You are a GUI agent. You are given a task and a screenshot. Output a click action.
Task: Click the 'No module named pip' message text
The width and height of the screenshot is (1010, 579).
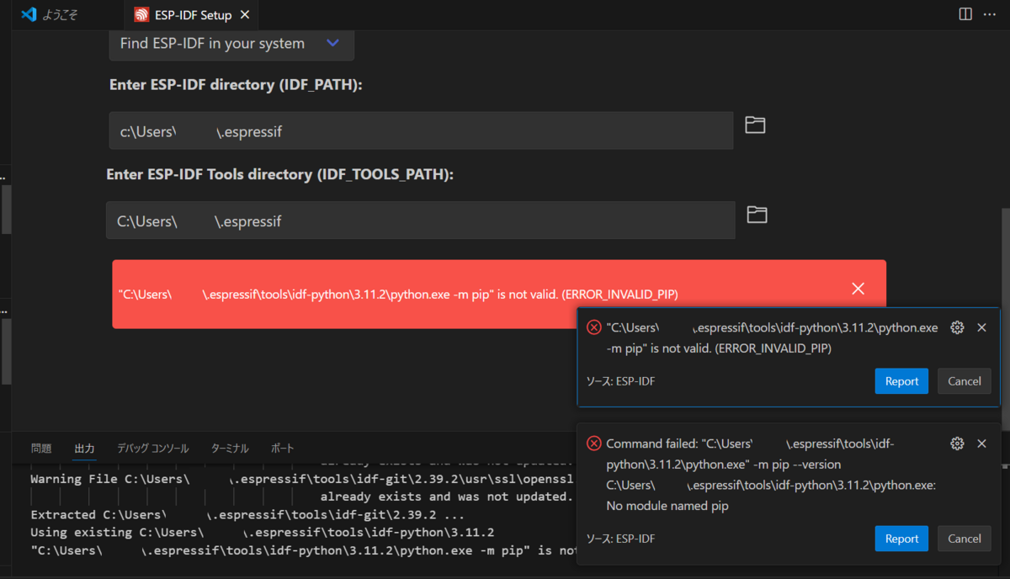tap(667, 506)
